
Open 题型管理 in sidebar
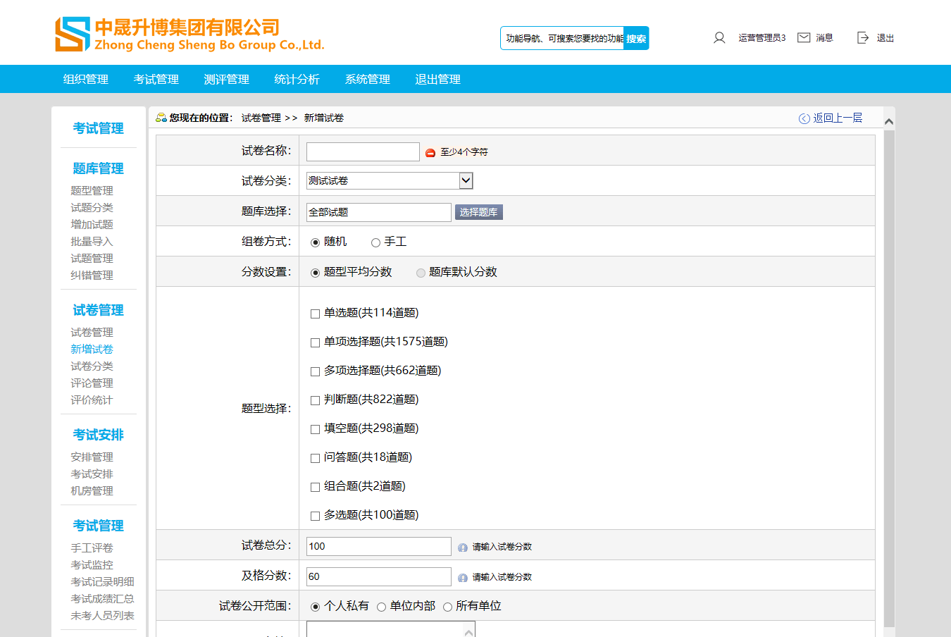click(x=92, y=191)
